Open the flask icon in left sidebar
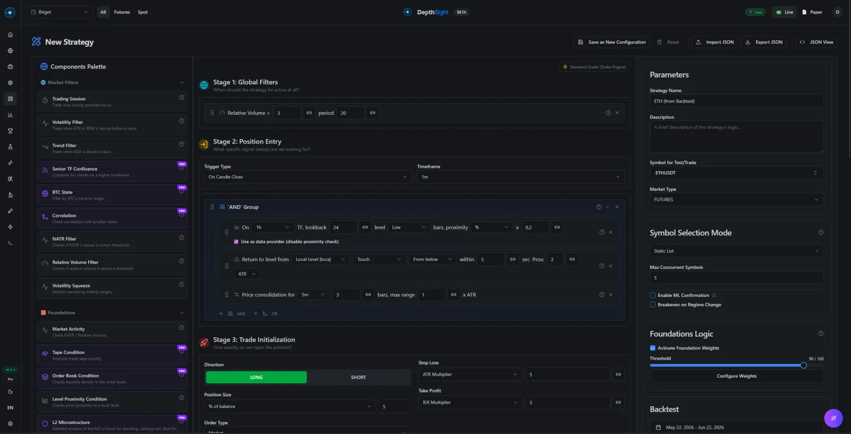The image size is (851, 434). [10, 147]
